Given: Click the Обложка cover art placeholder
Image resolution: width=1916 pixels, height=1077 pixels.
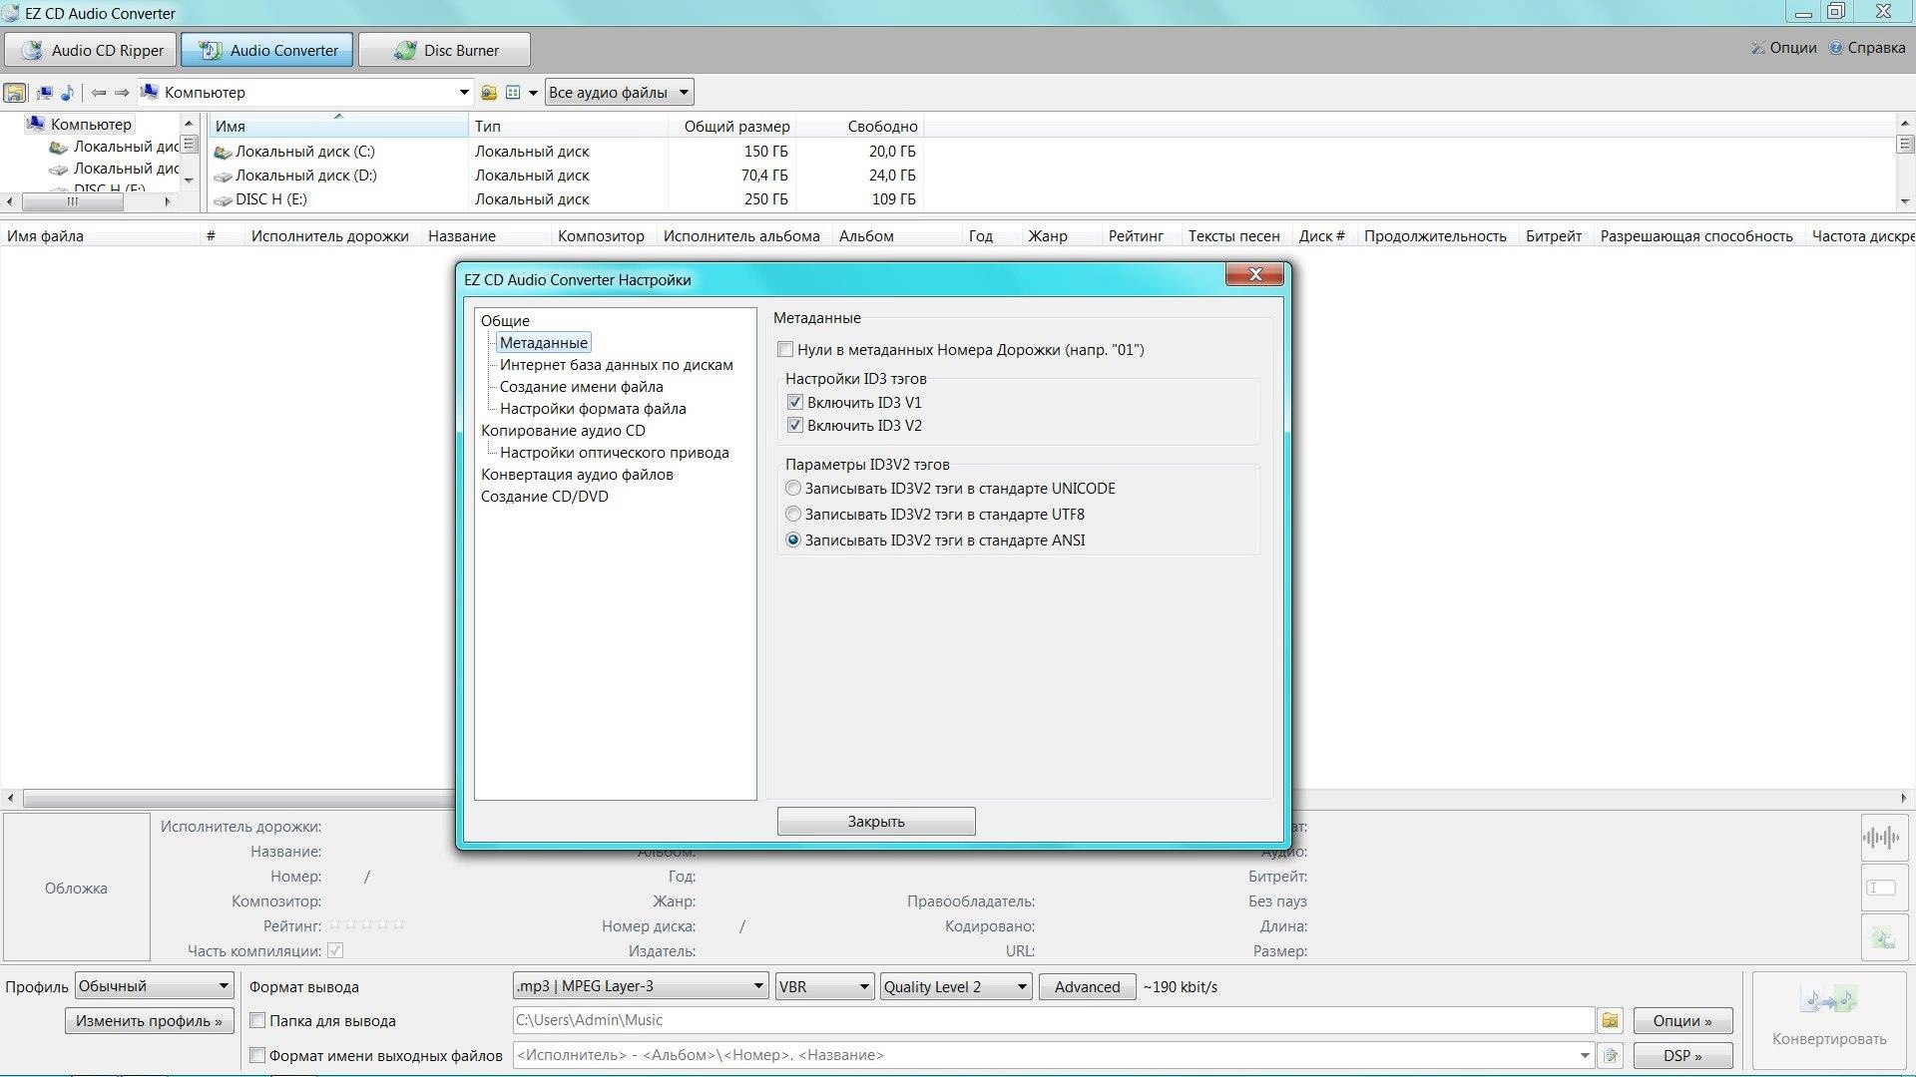Looking at the screenshot, I should pyautogui.click(x=76, y=888).
